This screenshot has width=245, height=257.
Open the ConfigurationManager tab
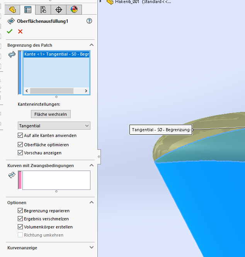(x=43, y=10)
